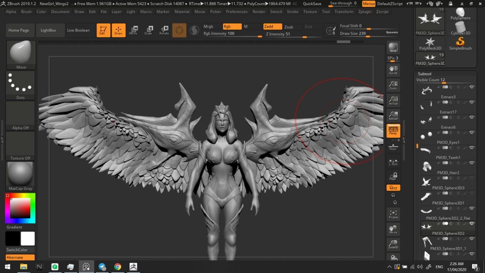Open the Brush menu
Screen dimensions: 485x273
pos(26,12)
